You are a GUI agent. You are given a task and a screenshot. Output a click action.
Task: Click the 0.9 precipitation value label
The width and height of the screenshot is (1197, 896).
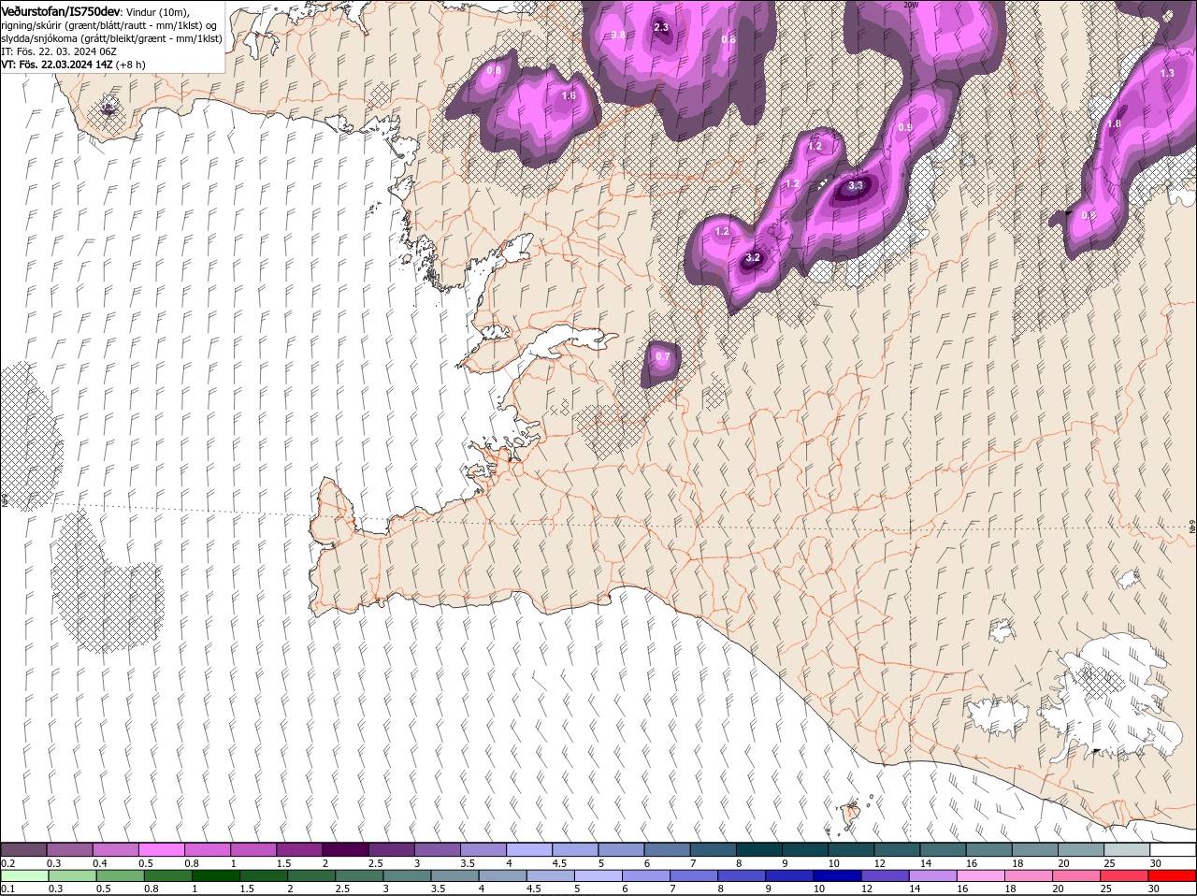[904, 127]
